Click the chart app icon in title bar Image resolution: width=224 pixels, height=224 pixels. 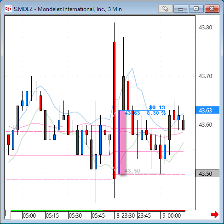point(8,9)
